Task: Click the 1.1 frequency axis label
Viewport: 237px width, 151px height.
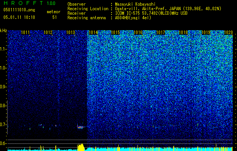Action: click(x=3, y=49)
